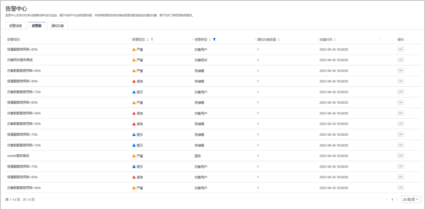Click the 对象网关 type cell
This screenshot has width=425, height=210.
(201, 60)
